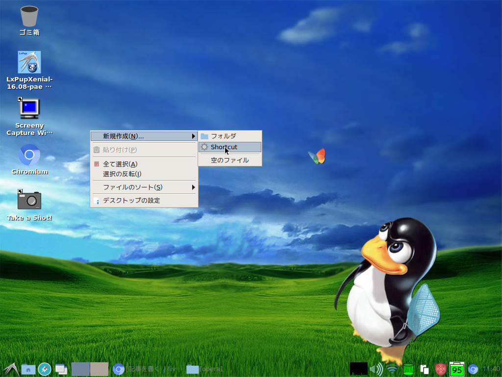This screenshot has width=502, height=377.
Task: Choose フォルダ to create a new folder
Action: [230, 136]
